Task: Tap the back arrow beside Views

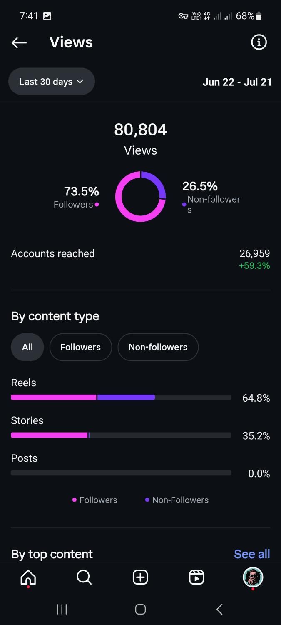Action: [x=19, y=42]
